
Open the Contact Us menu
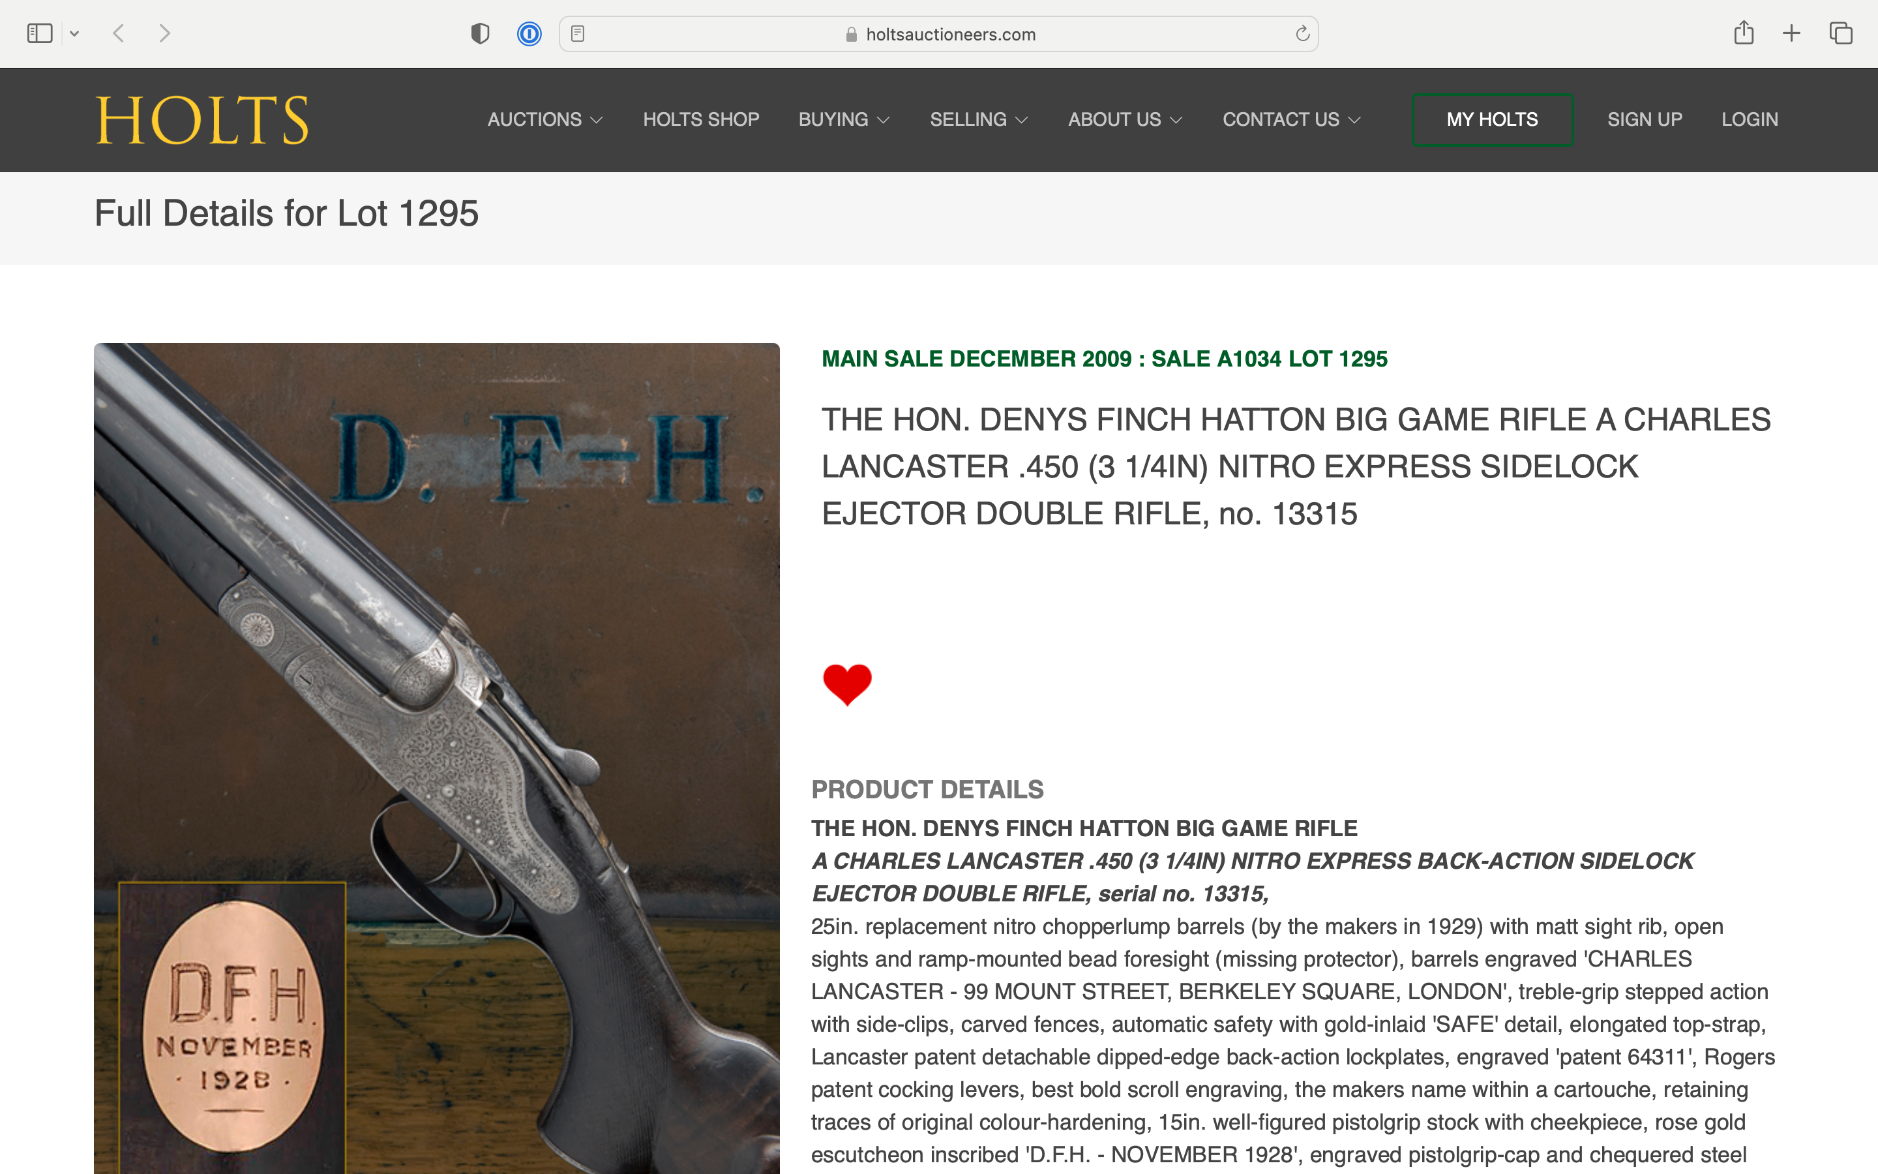coord(1291,119)
